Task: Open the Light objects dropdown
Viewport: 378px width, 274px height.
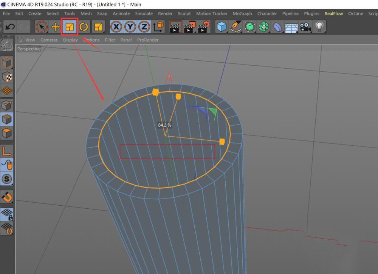Action: [x=319, y=27]
